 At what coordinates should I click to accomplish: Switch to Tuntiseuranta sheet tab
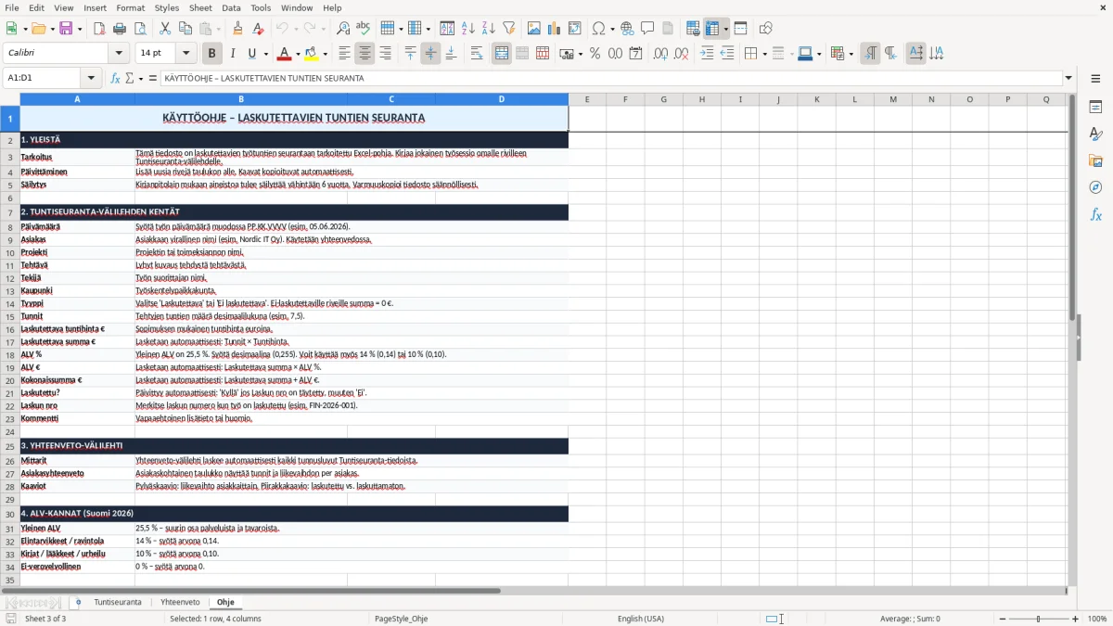(118, 602)
